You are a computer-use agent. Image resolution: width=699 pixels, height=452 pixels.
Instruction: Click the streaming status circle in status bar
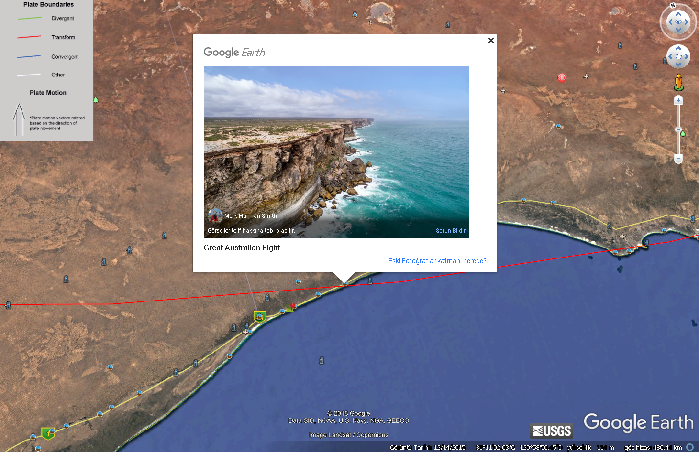(690, 447)
